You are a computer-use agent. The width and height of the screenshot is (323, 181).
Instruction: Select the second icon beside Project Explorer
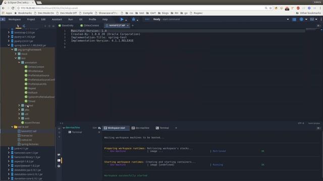tap(24, 26)
